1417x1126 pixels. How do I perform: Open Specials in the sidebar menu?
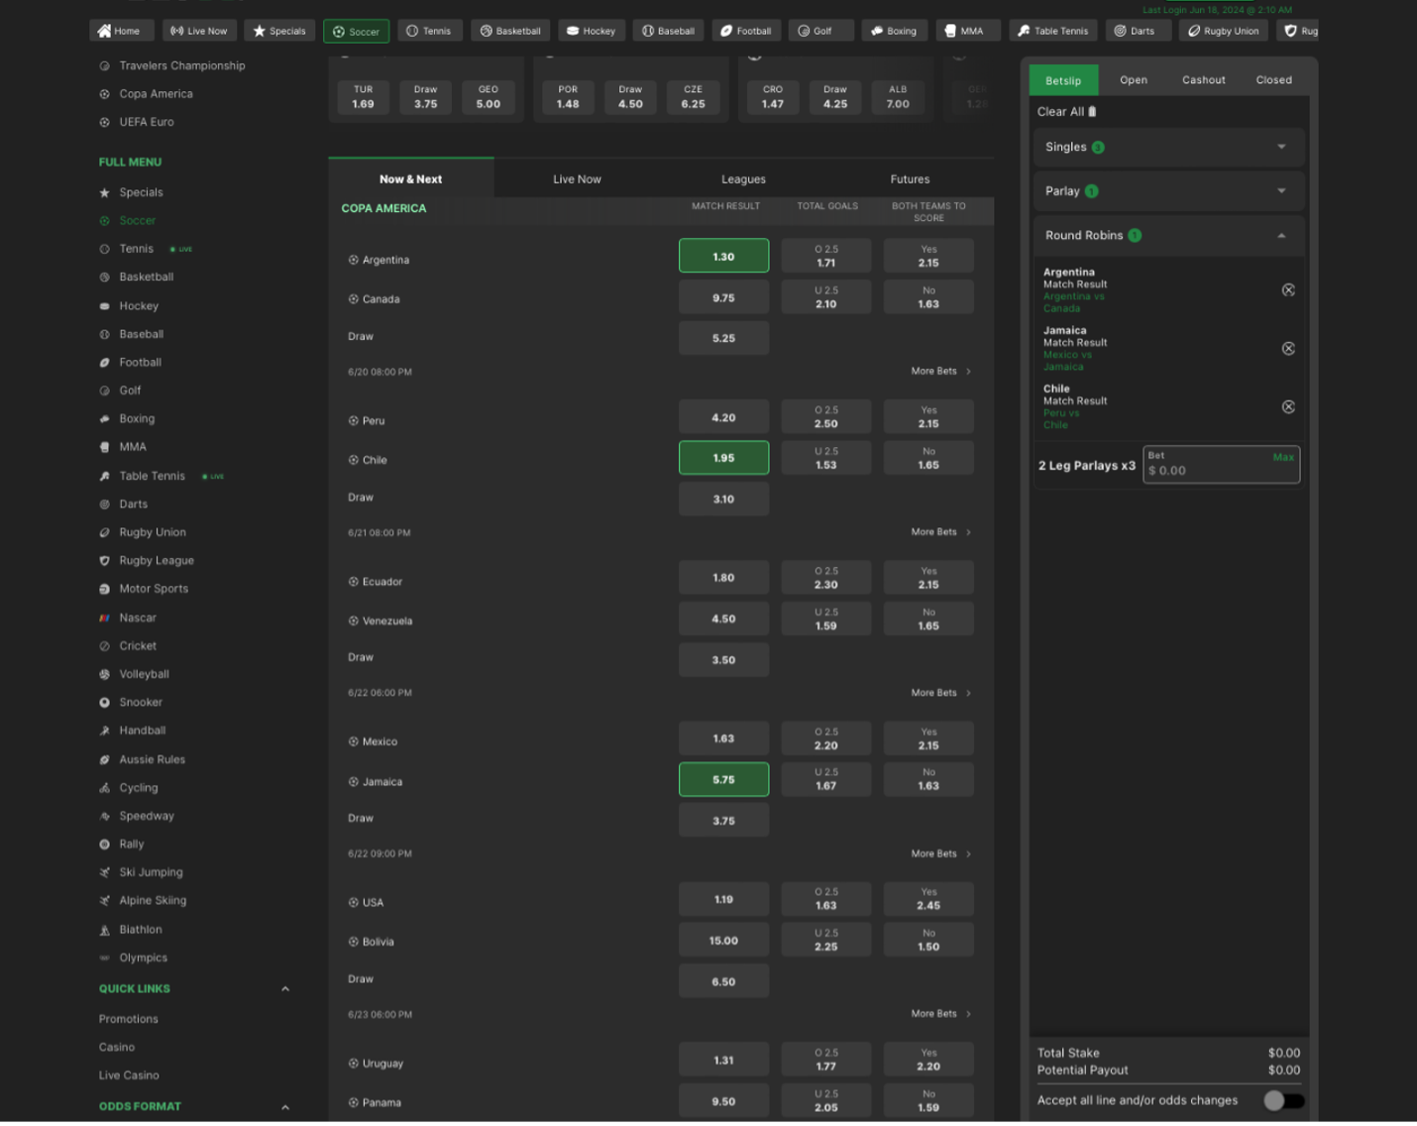[x=141, y=192]
